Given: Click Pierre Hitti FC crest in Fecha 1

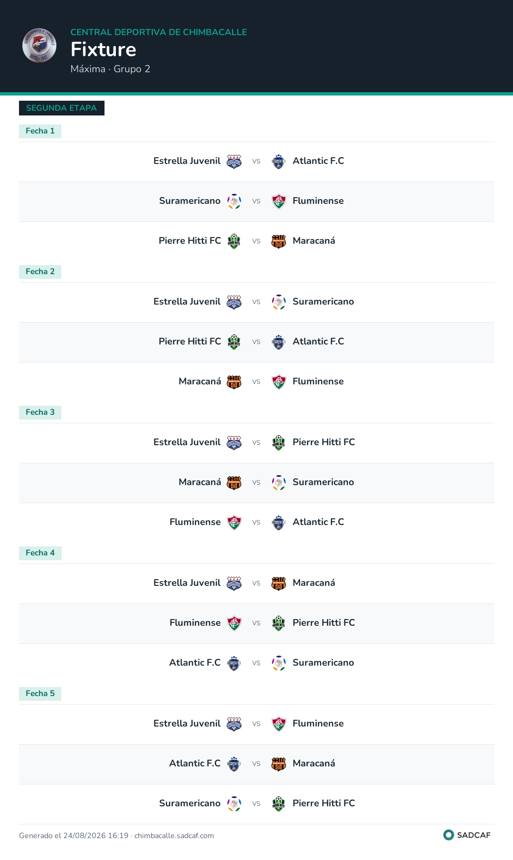Looking at the screenshot, I should (x=234, y=241).
